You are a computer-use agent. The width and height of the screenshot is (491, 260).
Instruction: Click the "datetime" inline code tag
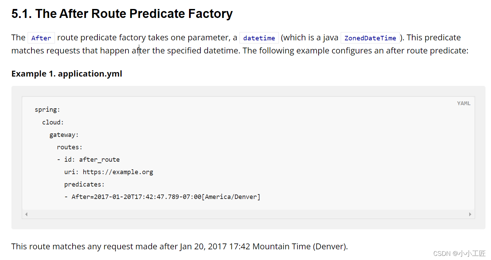coord(259,38)
